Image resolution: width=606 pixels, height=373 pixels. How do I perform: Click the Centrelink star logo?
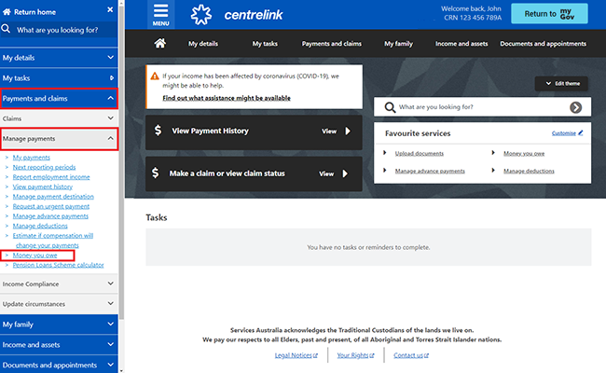[x=201, y=15]
